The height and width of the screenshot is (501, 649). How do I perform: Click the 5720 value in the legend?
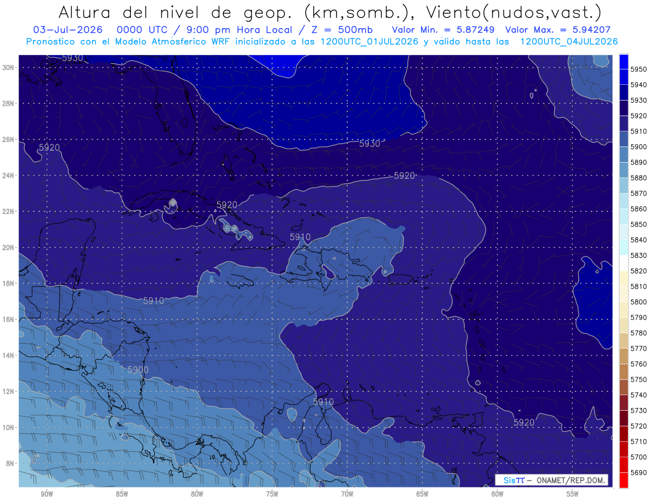coord(639,426)
